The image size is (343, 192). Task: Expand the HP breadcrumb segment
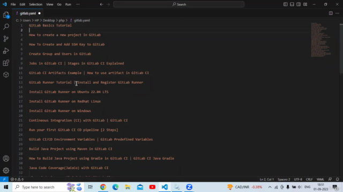[36, 20]
